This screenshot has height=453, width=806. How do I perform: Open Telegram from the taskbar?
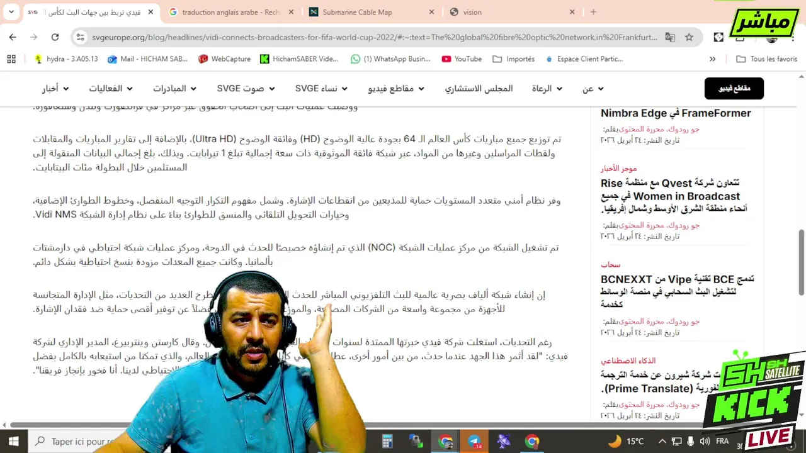coord(474,441)
